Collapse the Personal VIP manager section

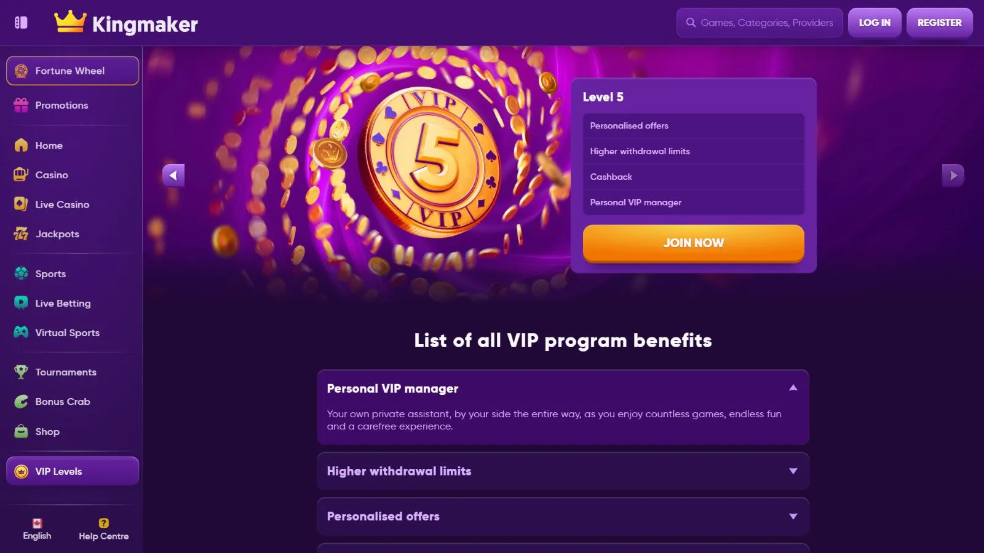click(x=793, y=388)
